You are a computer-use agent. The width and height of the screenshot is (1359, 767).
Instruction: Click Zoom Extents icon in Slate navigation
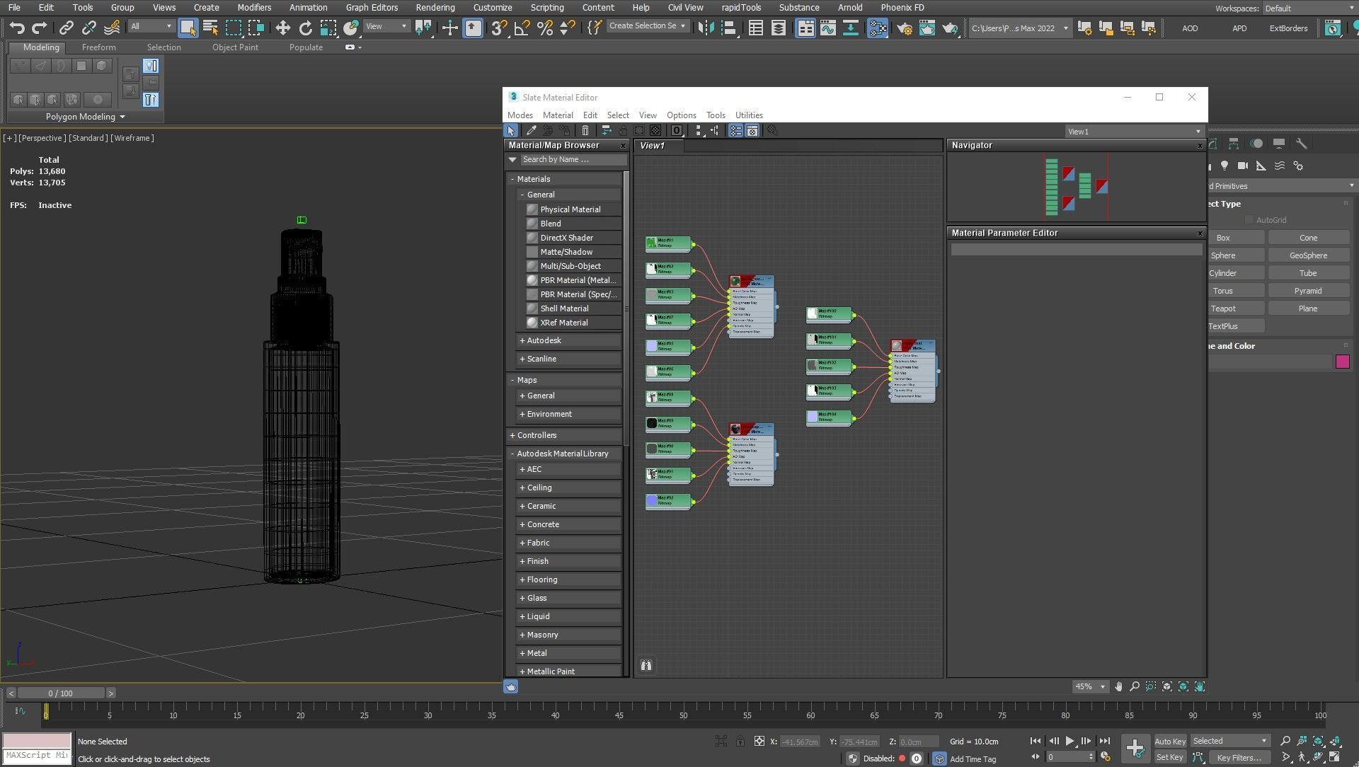tap(1167, 686)
